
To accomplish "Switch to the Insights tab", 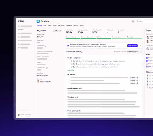I will pos(76,25).
